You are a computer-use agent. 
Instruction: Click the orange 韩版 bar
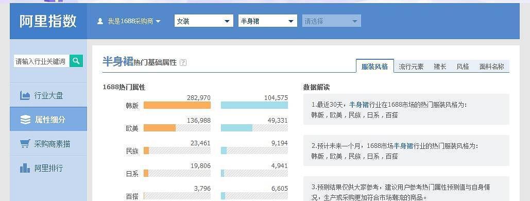tap(177, 105)
